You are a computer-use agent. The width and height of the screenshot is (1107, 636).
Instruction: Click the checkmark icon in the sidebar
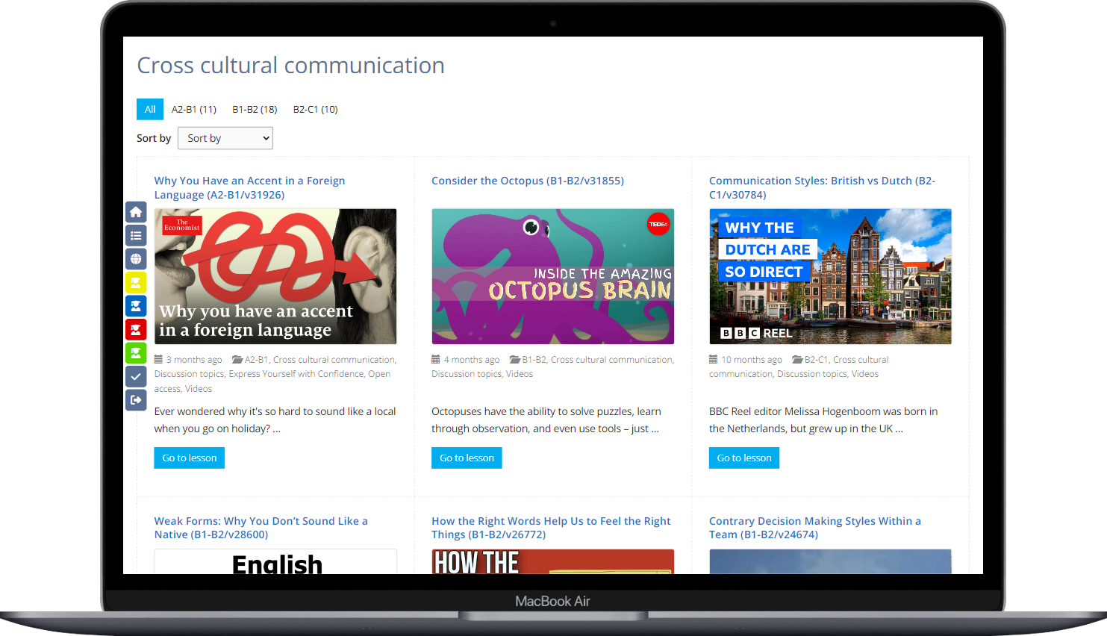coord(136,376)
